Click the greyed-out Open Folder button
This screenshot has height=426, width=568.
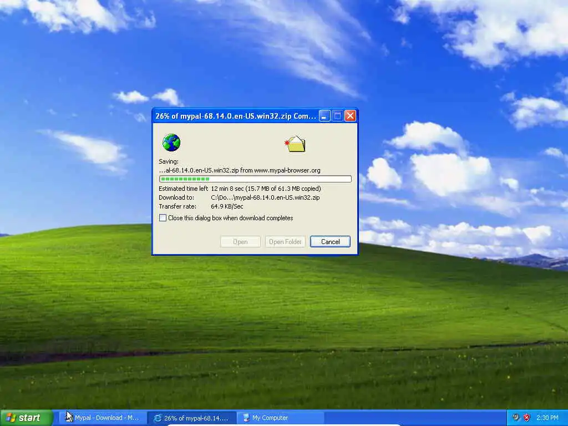[285, 242]
